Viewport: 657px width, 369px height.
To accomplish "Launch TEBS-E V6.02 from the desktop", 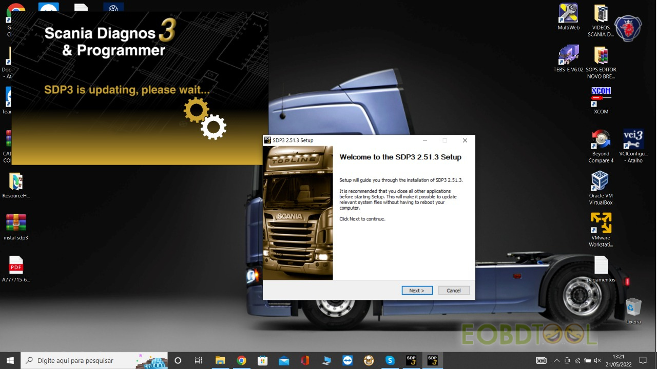I will pos(569,59).
